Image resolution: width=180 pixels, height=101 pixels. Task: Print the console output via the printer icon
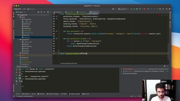point(20,75)
